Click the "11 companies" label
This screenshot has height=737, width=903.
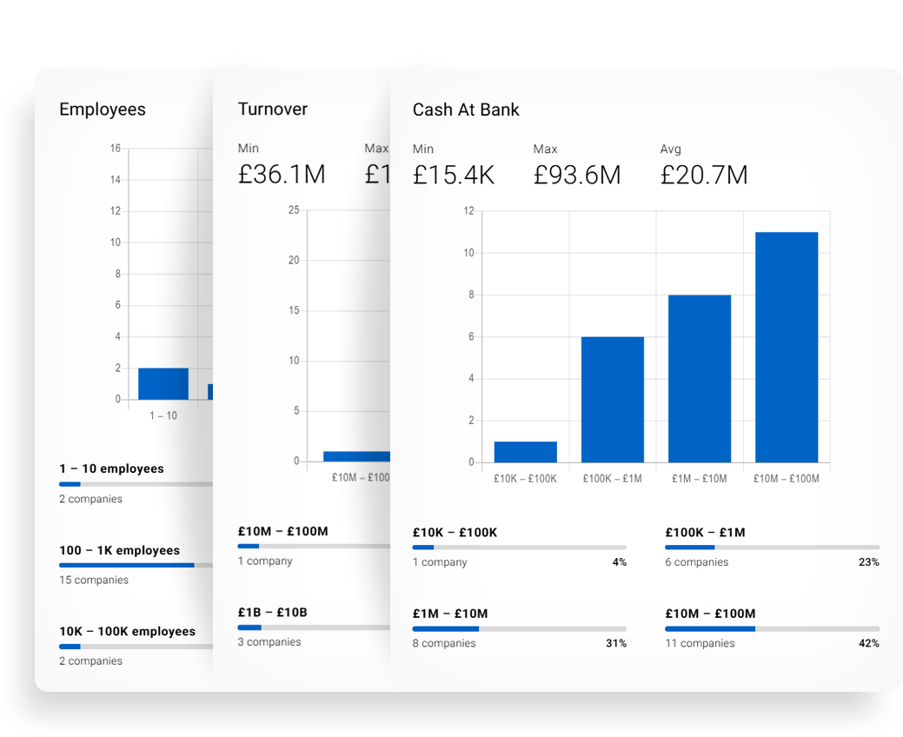700,644
